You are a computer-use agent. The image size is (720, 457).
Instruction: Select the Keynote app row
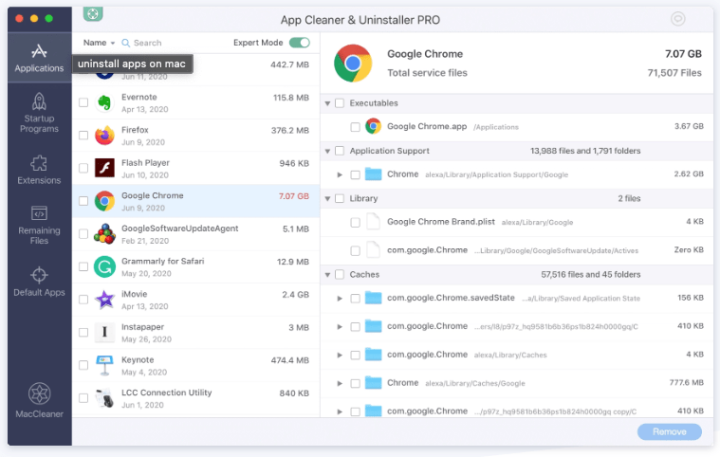[x=196, y=365]
